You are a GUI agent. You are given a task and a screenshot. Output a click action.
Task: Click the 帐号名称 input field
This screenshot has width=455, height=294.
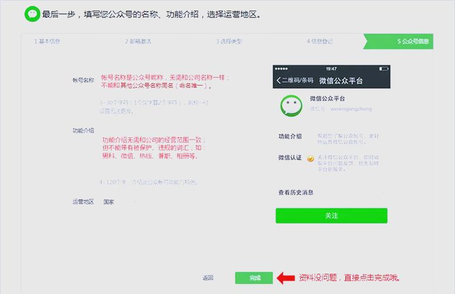[164, 82]
